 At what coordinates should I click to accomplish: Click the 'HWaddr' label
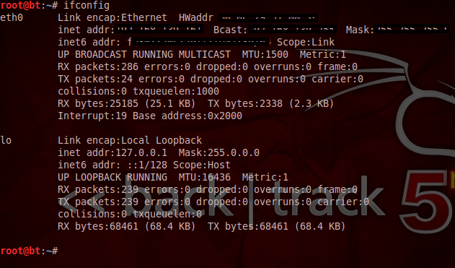click(196, 18)
